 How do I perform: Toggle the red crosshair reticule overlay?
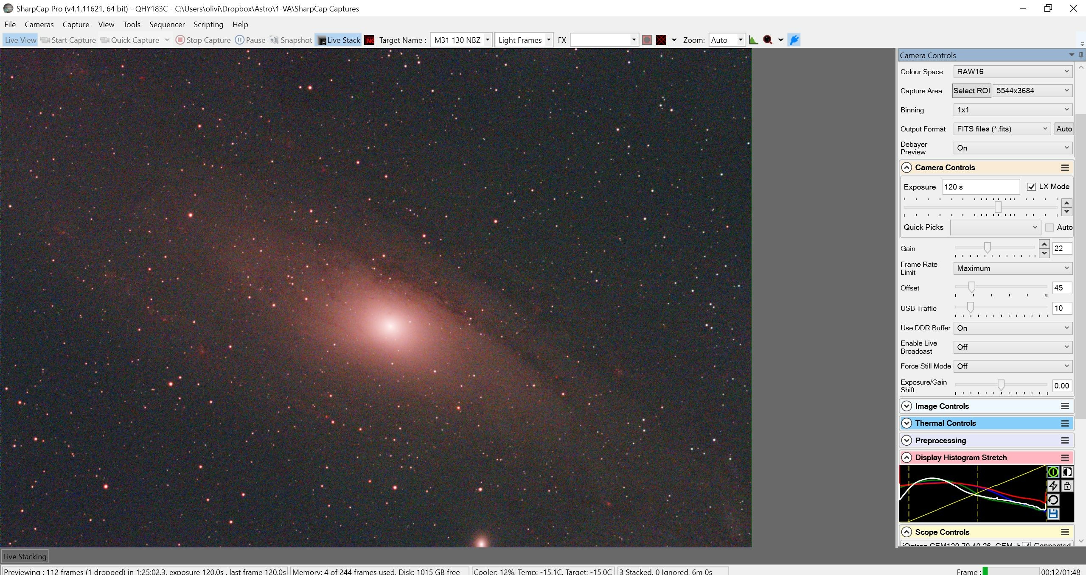[x=661, y=40]
